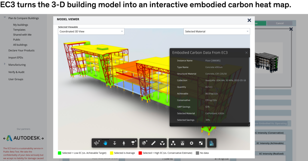Click the '86.8 kgCO2e' achievable value

211,94
